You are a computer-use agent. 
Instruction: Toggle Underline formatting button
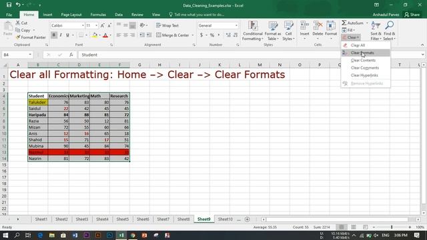coord(67,35)
